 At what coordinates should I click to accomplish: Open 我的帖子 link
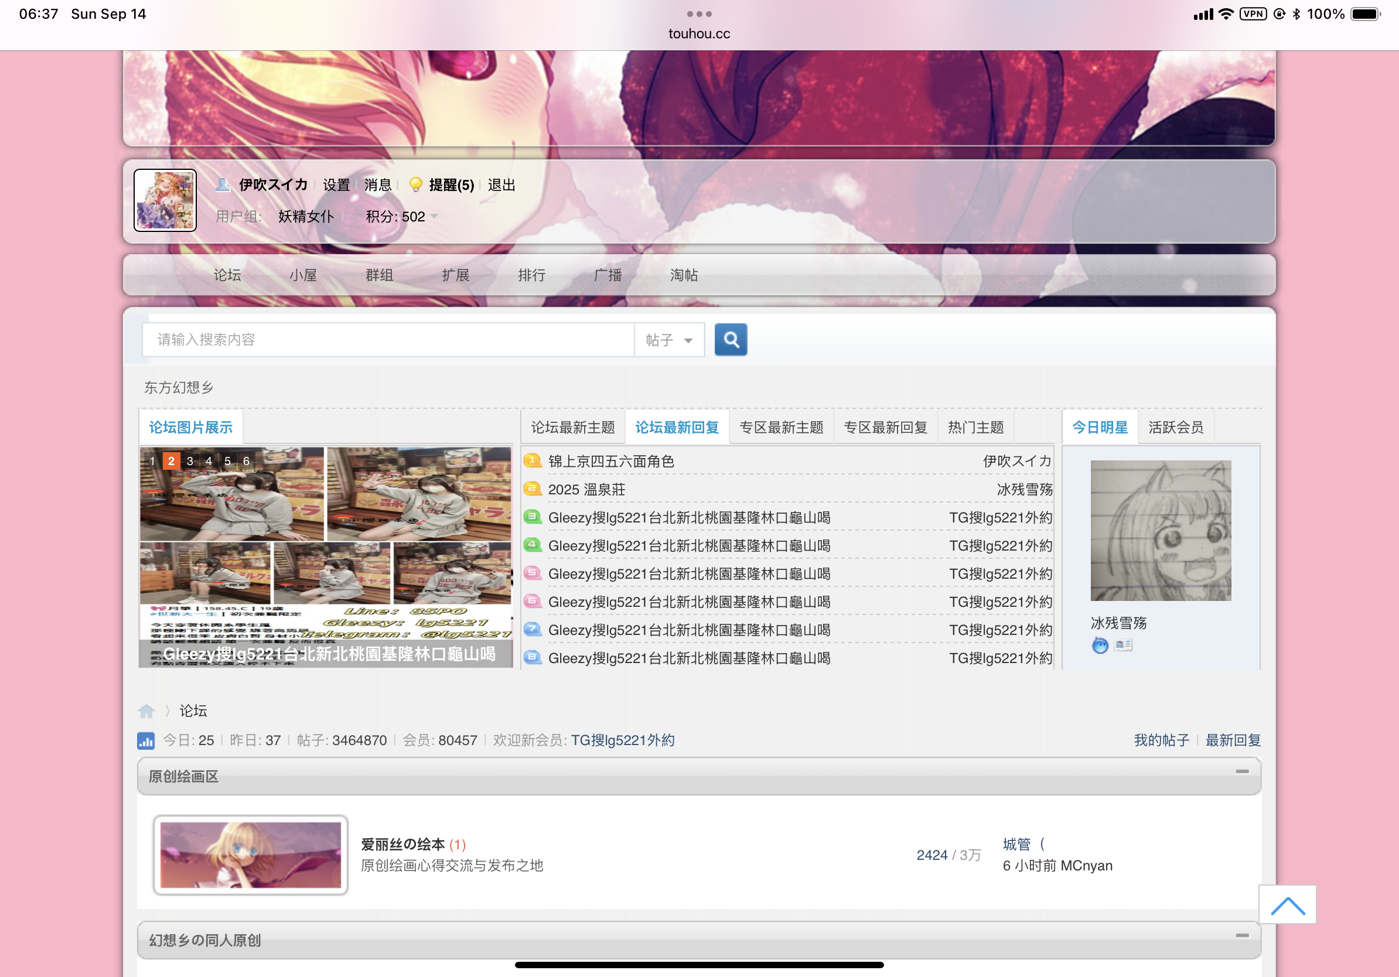click(1161, 740)
